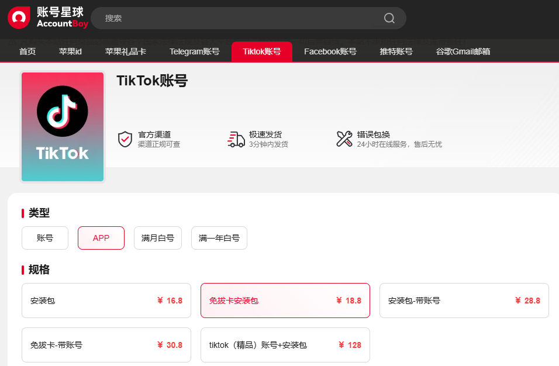Click the 类型 section heading
Viewport: 559px width, 366px height.
coord(39,213)
